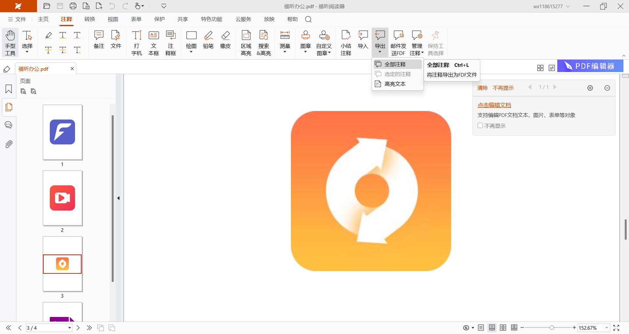Open the pages thumbnail panel icon
The width and height of the screenshot is (629, 334).
(x=9, y=107)
